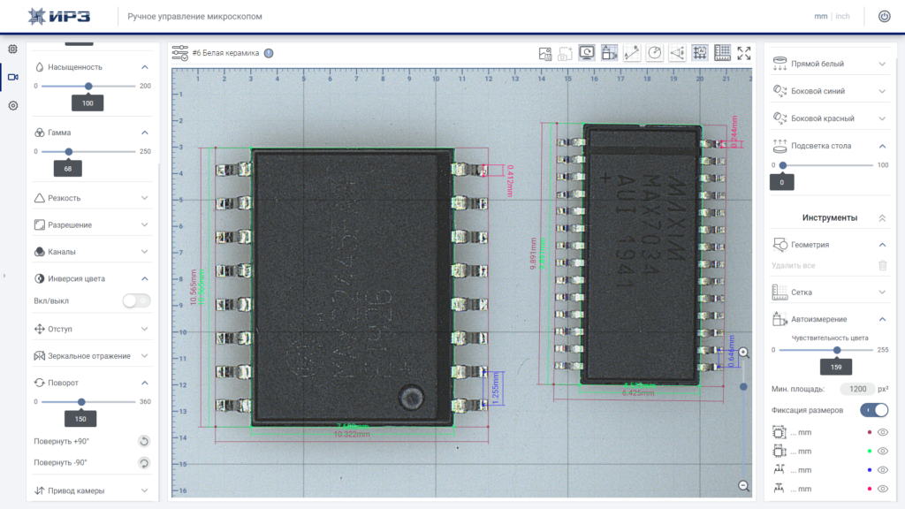Switch units to inch
The image size is (905, 509).
pos(842,16)
